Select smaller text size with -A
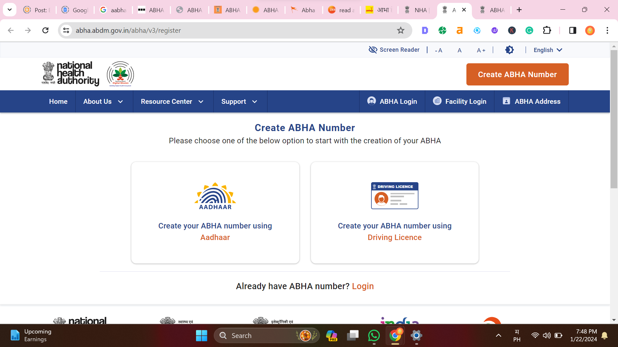The height and width of the screenshot is (347, 618). coord(438,50)
